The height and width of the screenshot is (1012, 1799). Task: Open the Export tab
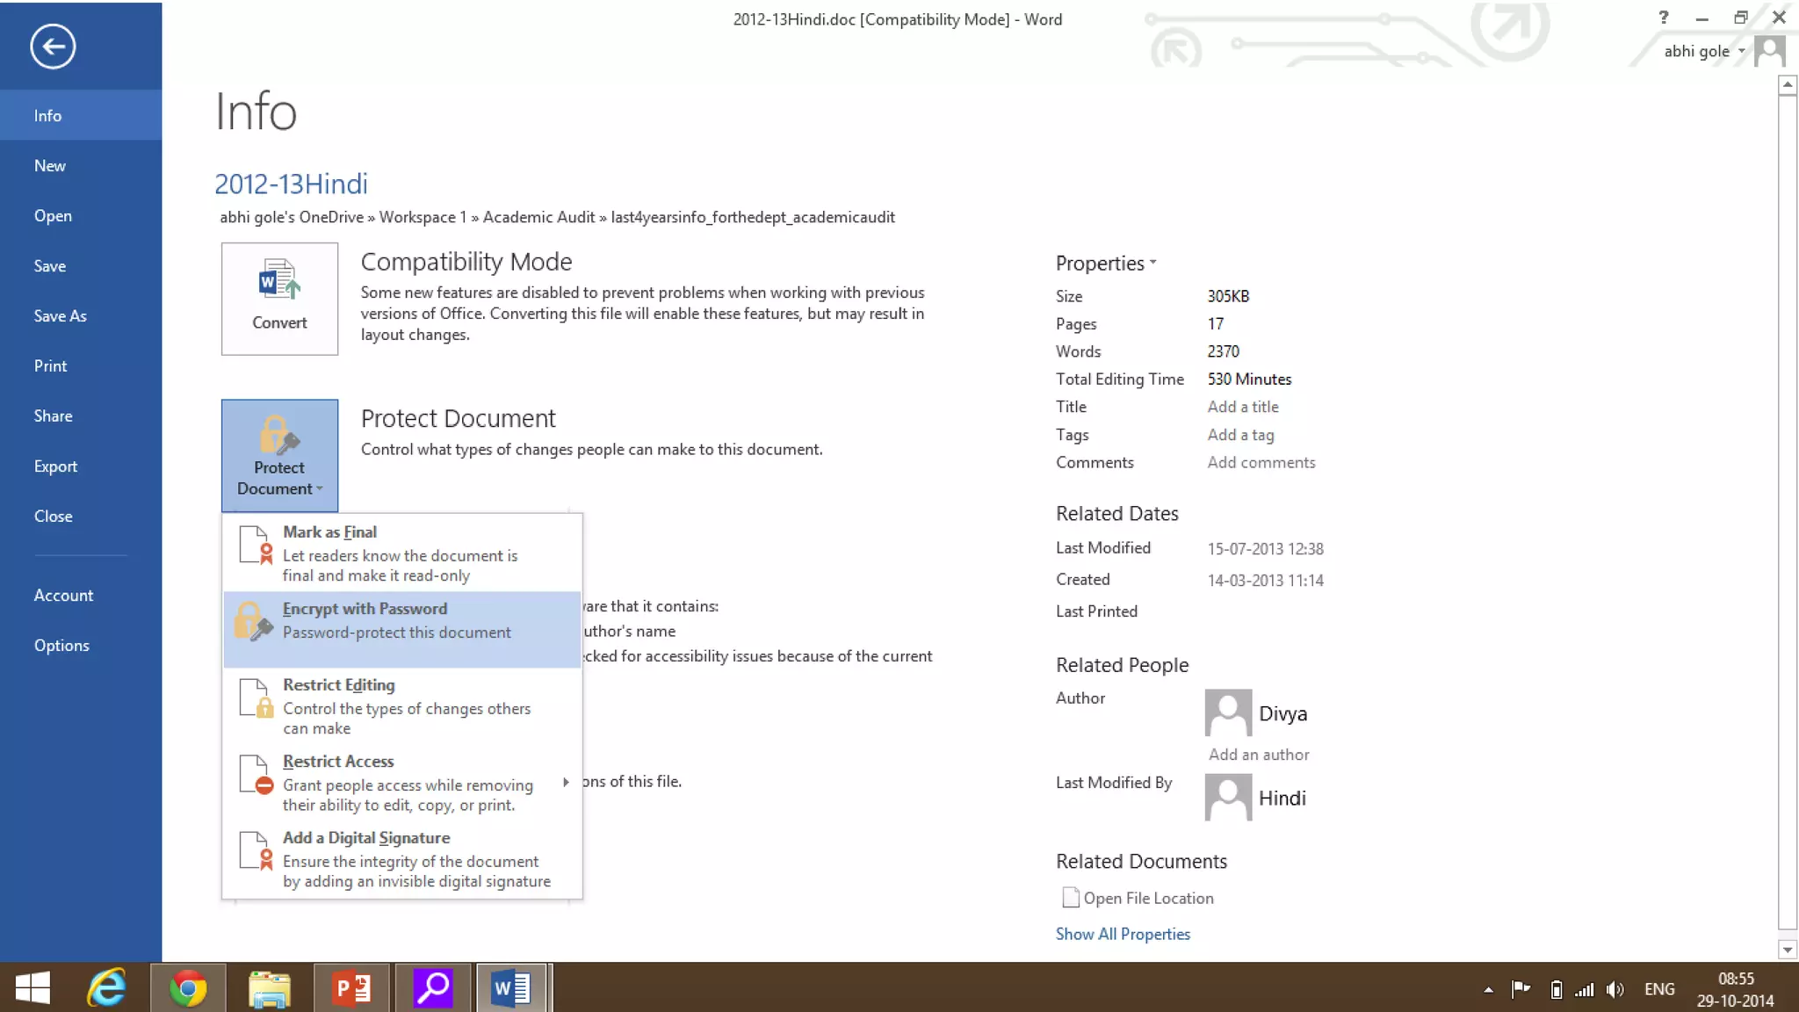tap(55, 466)
